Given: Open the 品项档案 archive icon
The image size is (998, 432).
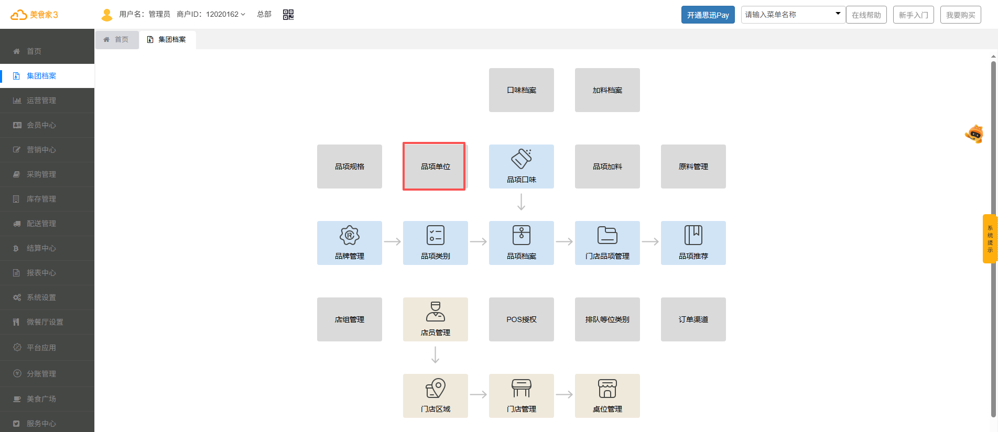Looking at the screenshot, I should (x=521, y=236).
